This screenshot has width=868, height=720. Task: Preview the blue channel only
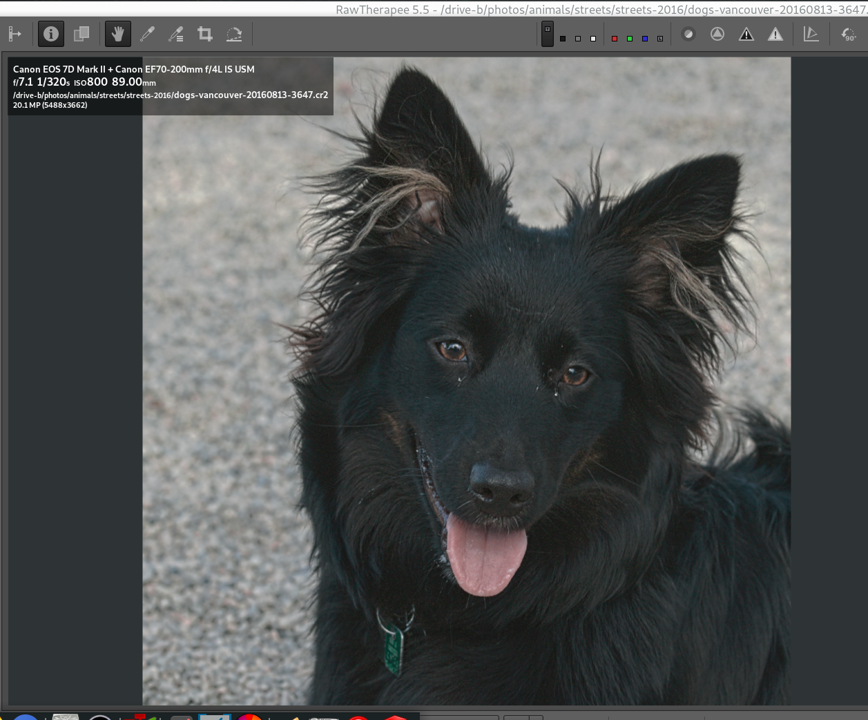pos(645,39)
